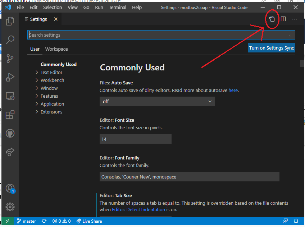Open the View menu
The image size is (305, 227).
[73, 8]
